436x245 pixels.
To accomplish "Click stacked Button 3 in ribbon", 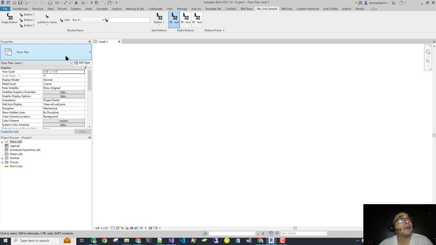I will pos(27,26).
